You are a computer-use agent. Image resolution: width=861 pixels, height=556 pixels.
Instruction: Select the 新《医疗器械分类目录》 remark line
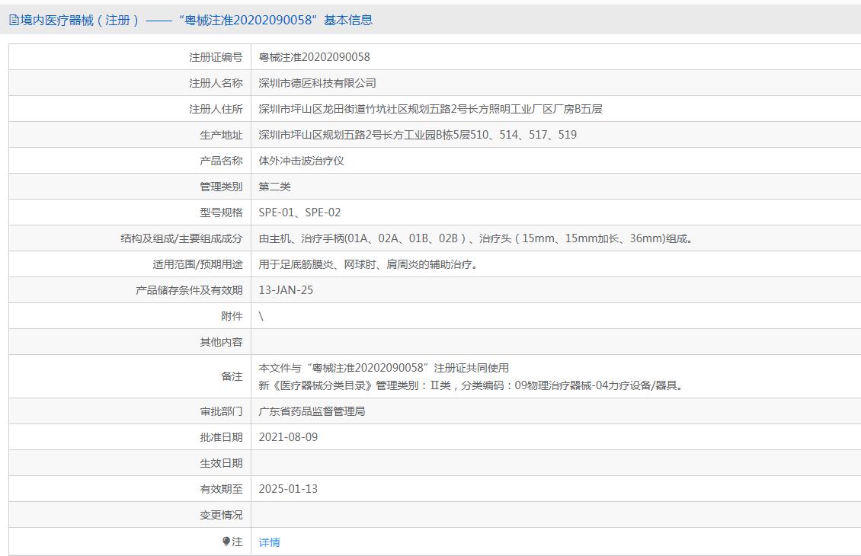point(472,385)
